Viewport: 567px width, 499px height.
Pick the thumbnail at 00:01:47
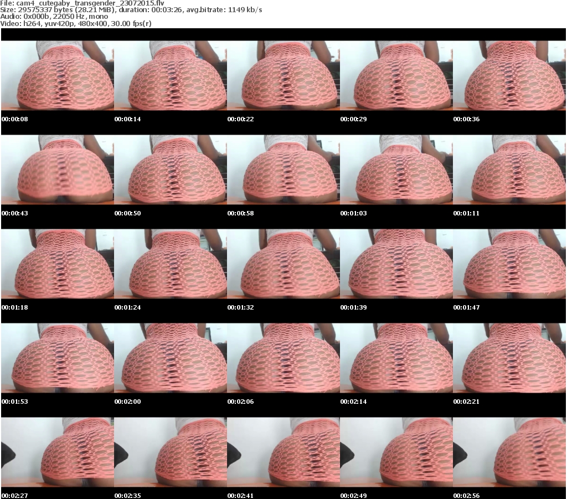point(509,264)
